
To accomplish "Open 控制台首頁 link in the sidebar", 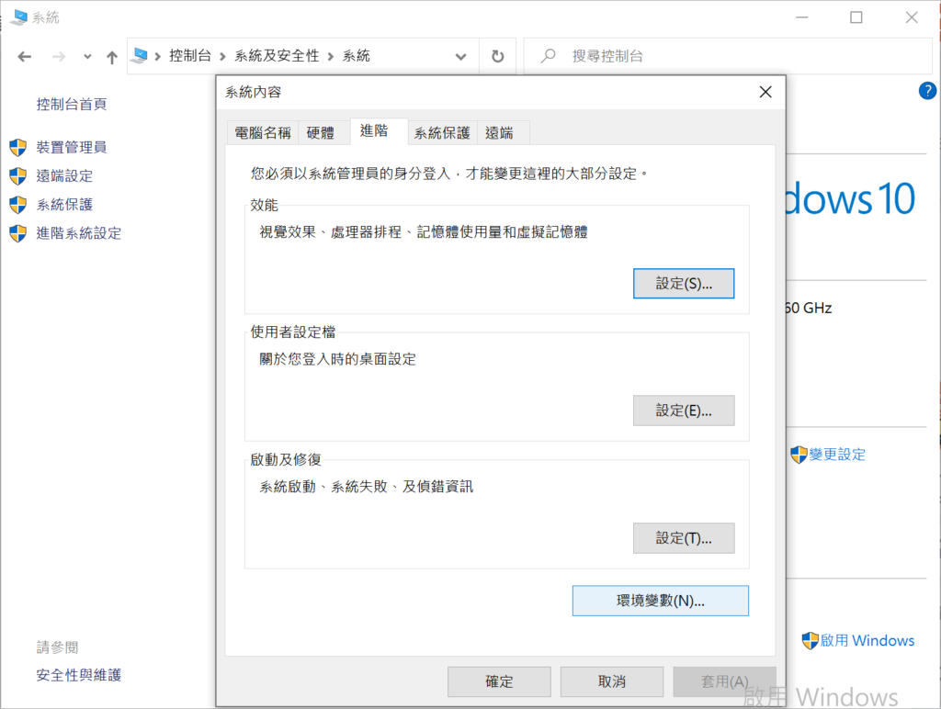I will point(72,105).
